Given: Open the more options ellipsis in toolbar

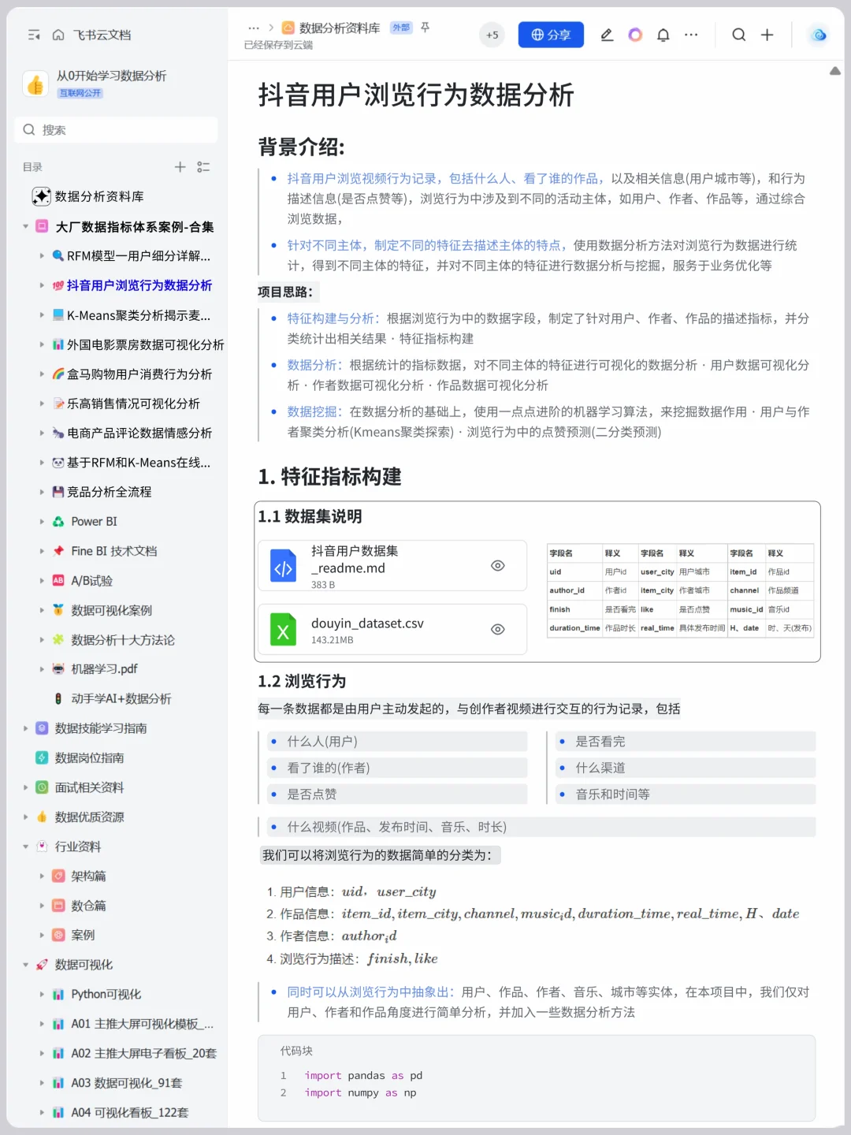Looking at the screenshot, I should pos(691,35).
